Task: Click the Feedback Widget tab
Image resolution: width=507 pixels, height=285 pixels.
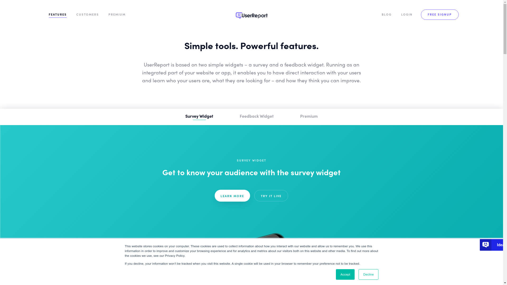Action: click(256, 116)
